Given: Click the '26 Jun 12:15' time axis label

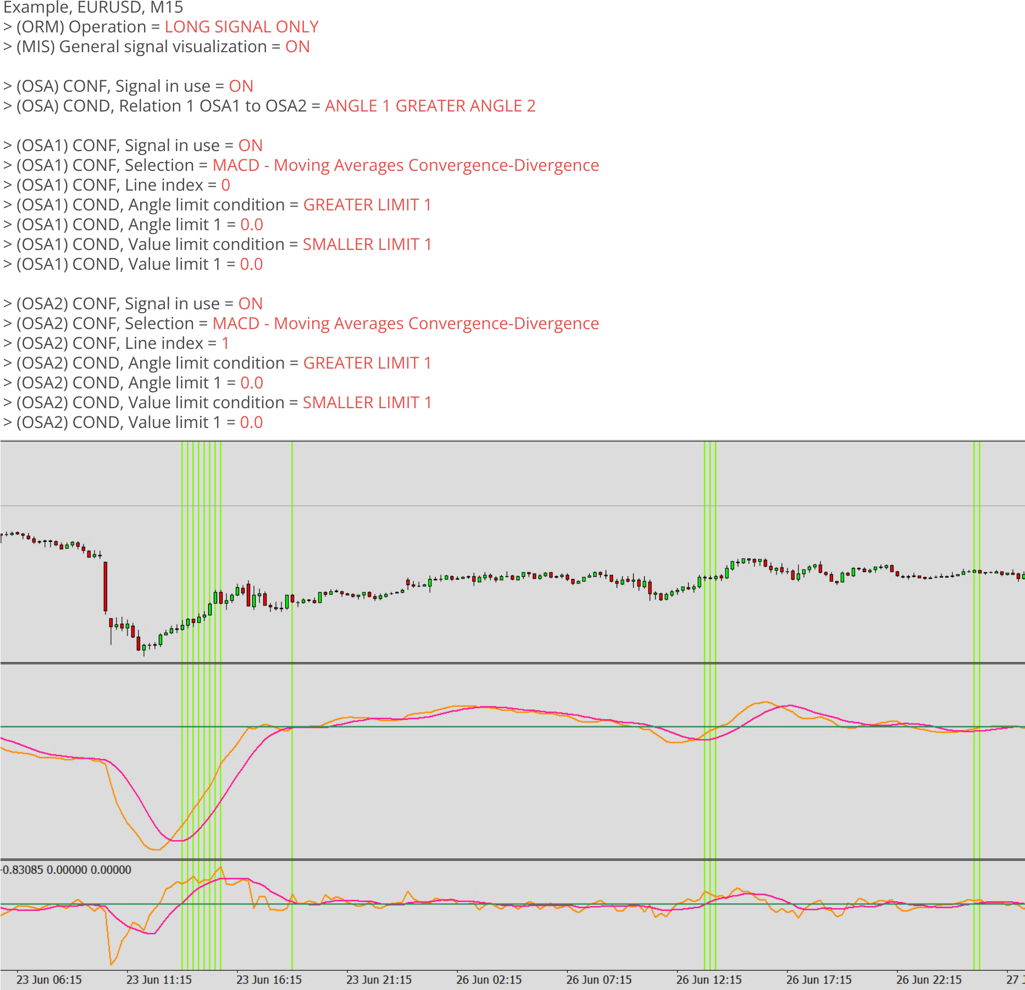Looking at the screenshot, I should 708,980.
